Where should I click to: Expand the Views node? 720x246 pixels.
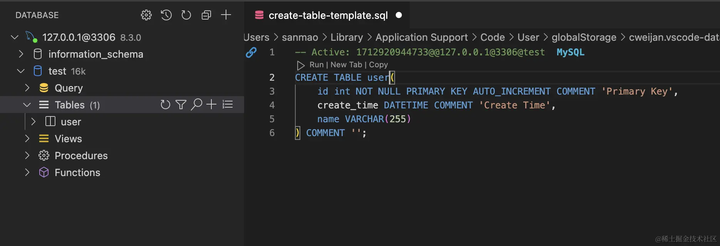[27, 139]
